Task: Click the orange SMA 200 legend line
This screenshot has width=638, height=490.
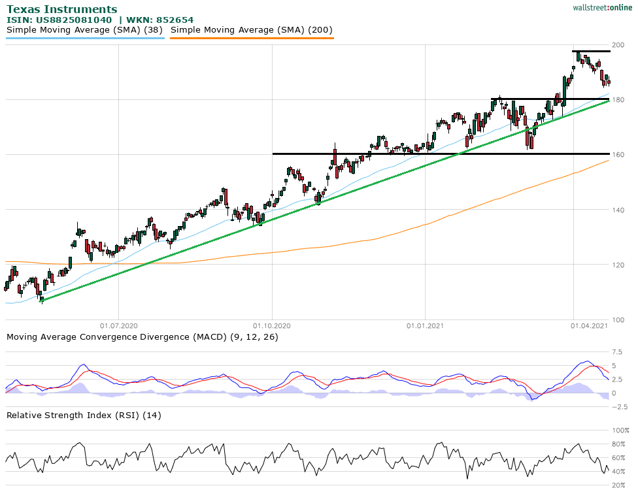Action: pyautogui.click(x=252, y=38)
